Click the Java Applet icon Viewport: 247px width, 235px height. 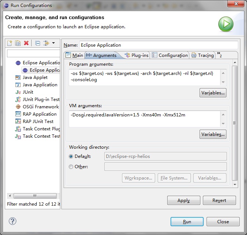coord(18,77)
